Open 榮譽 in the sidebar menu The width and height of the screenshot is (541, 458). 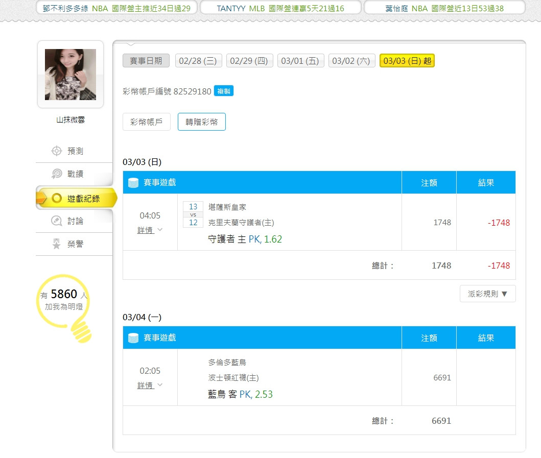pyautogui.click(x=74, y=244)
